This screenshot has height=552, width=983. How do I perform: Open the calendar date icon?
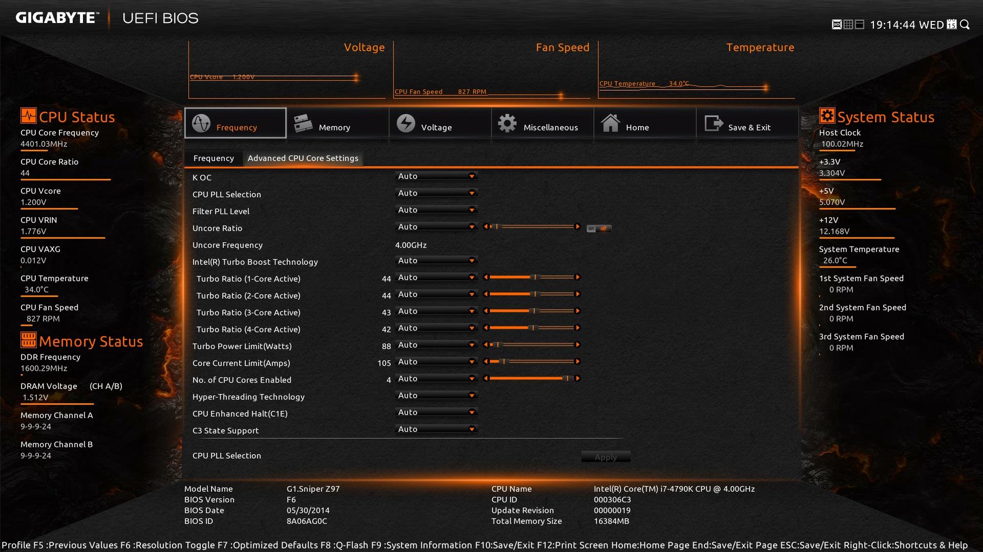[x=952, y=25]
